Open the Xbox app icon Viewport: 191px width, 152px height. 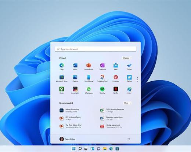point(61,90)
